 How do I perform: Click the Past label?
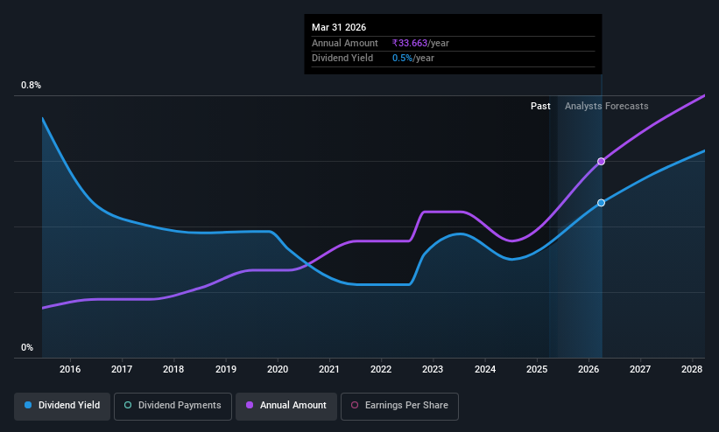click(540, 107)
